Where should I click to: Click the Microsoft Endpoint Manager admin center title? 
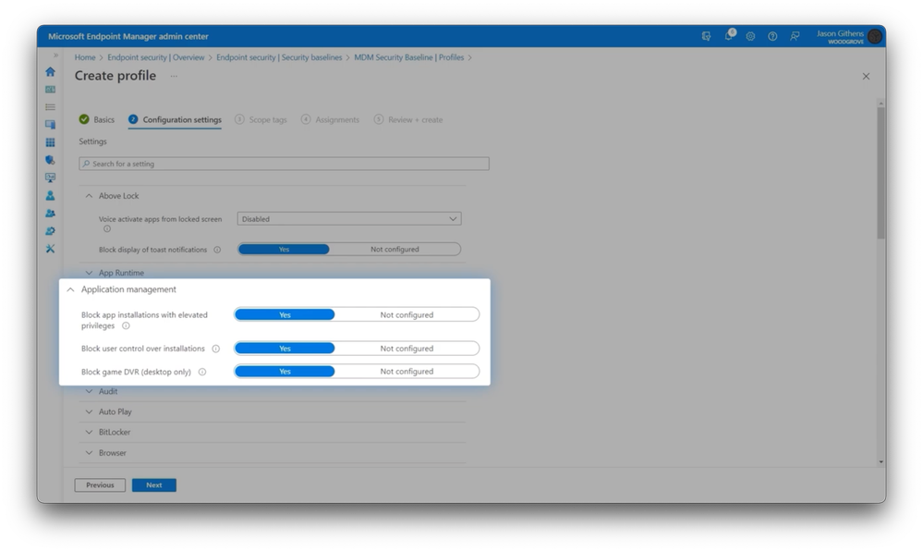tap(128, 37)
